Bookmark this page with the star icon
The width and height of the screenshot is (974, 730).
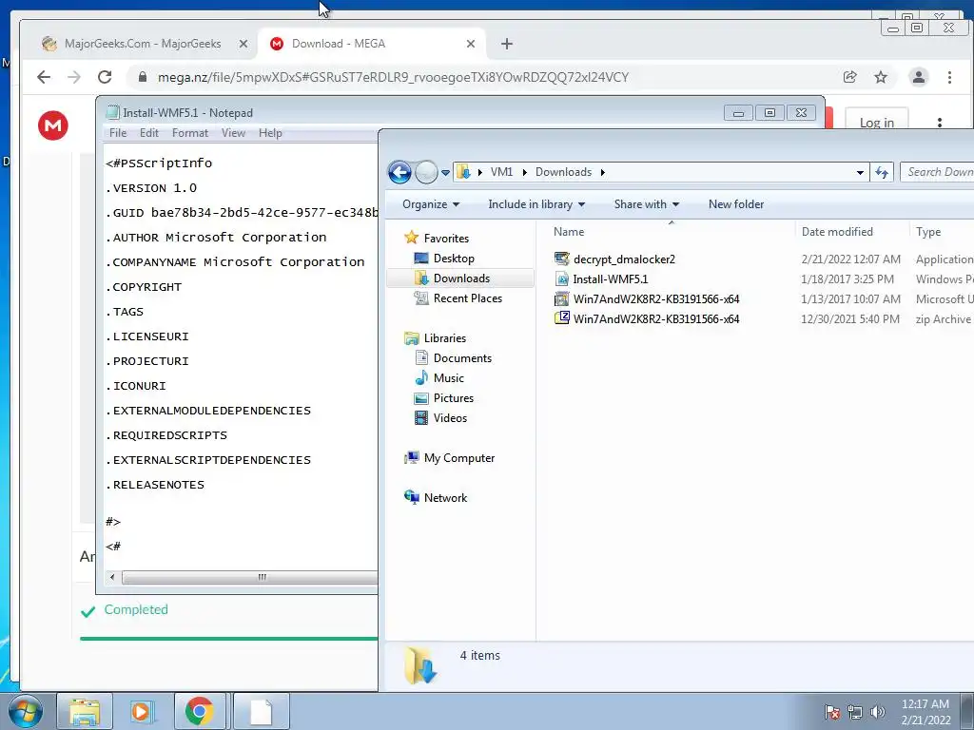pyautogui.click(x=881, y=77)
